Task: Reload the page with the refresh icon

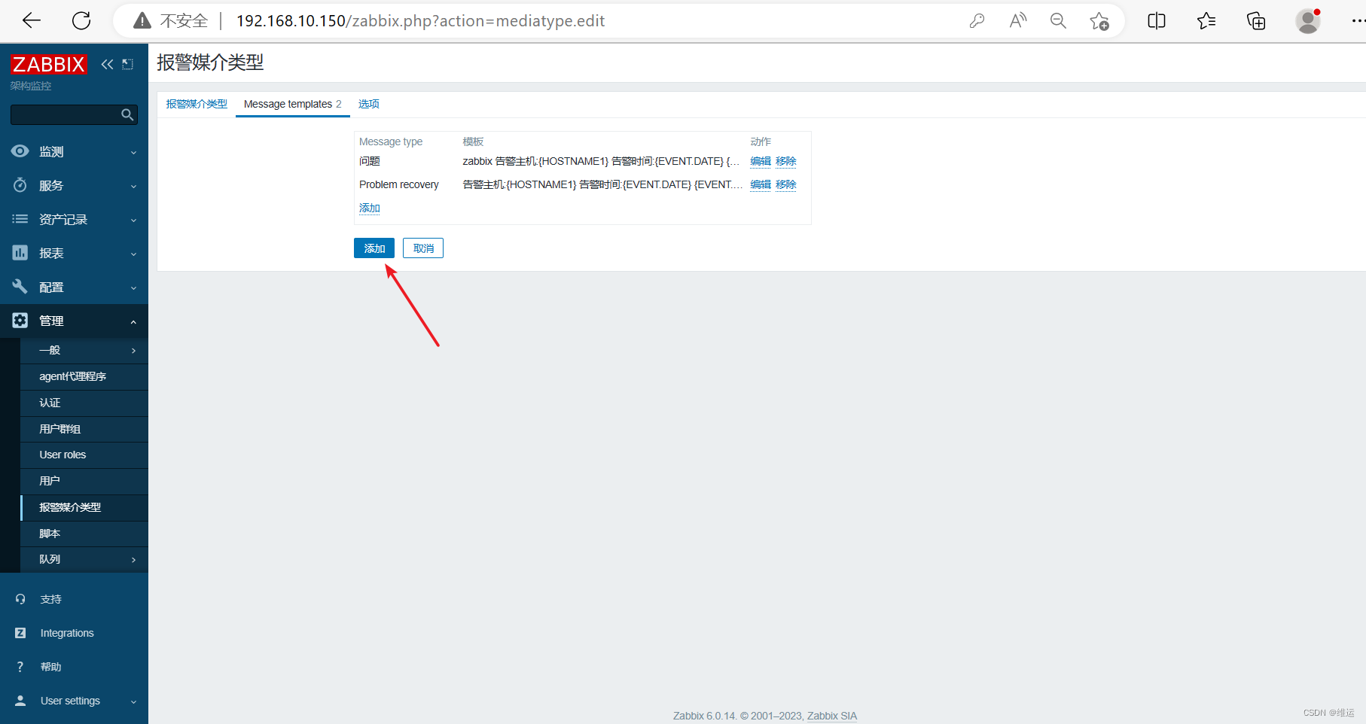Action: (x=81, y=21)
